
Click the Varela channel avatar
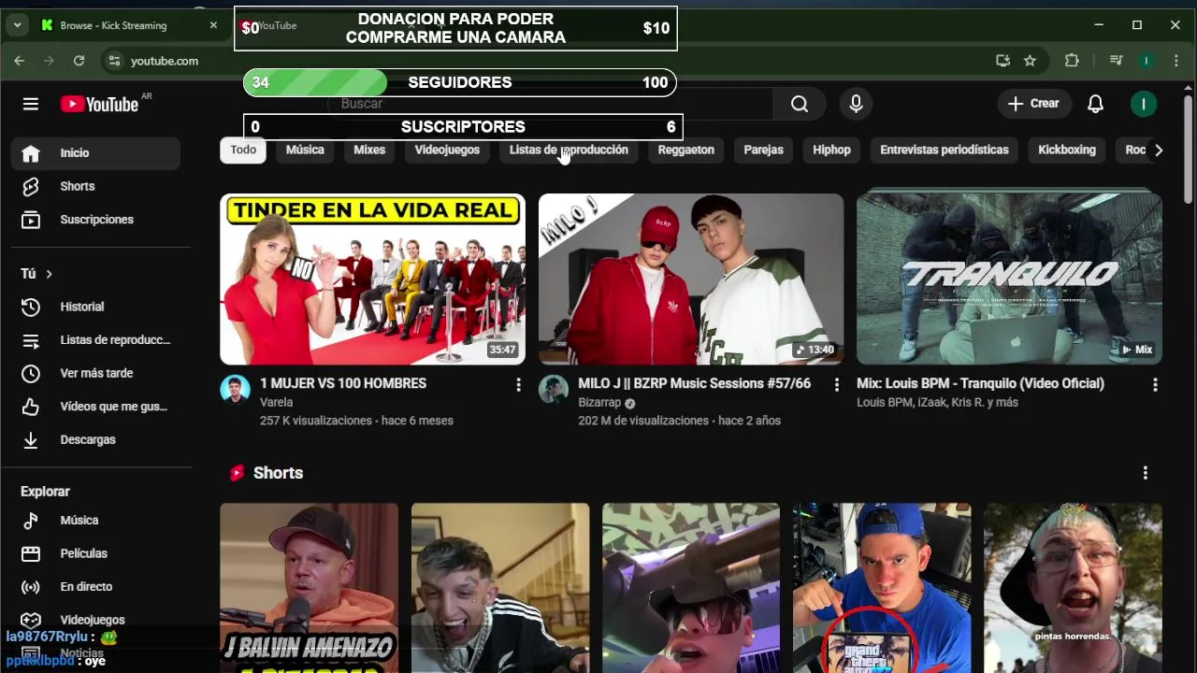pyautogui.click(x=235, y=390)
